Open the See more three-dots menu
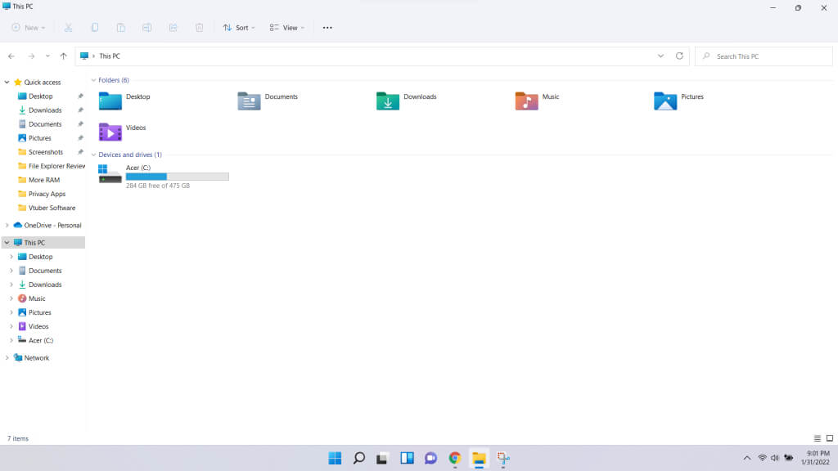The width and height of the screenshot is (838, 471). click(327, 28)
